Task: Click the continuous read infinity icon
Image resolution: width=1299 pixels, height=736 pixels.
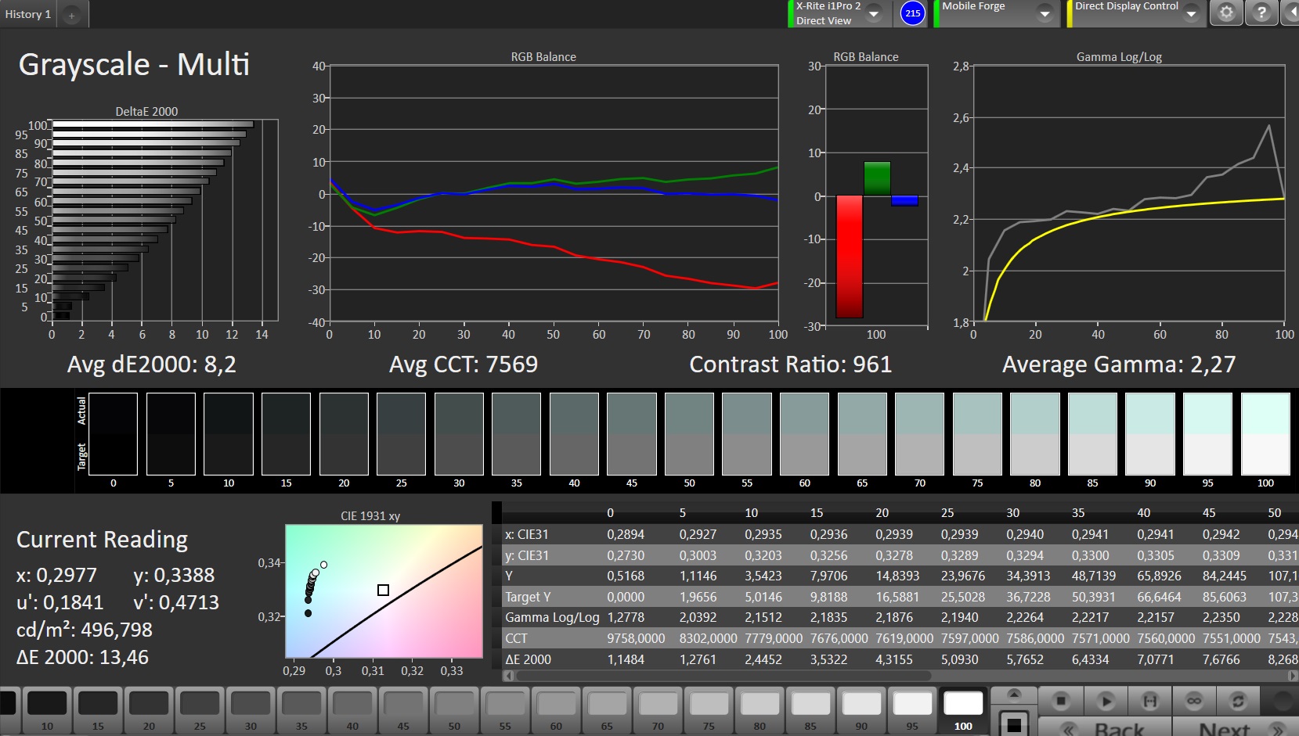Action: (1194, 701)
